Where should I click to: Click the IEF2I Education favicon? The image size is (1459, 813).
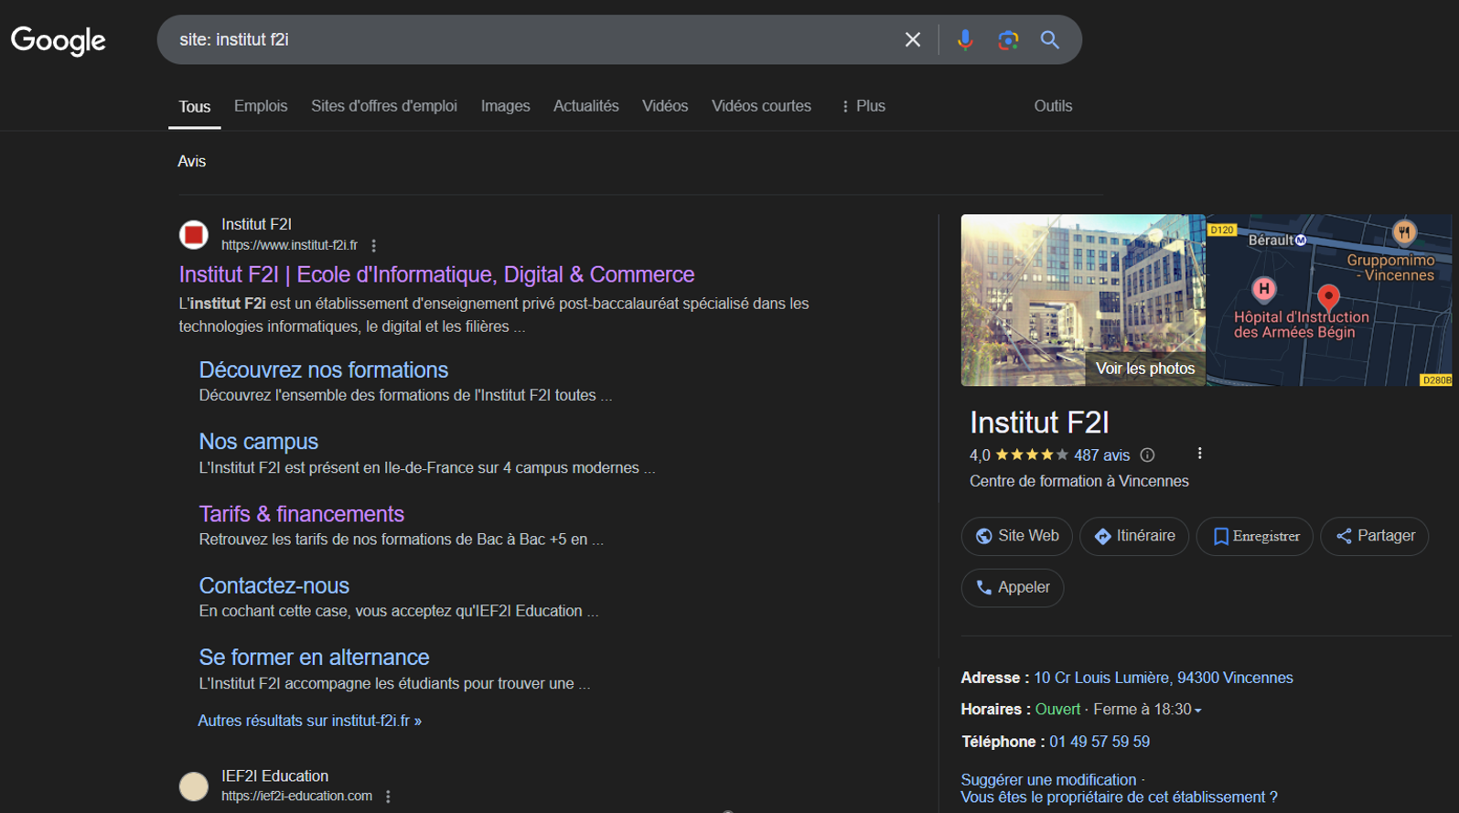click(x=194, y=786)
